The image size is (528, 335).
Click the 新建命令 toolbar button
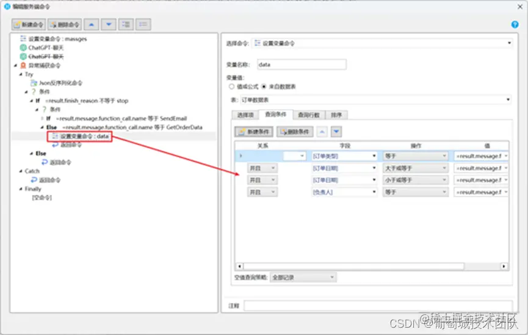[x=29, y=24]
